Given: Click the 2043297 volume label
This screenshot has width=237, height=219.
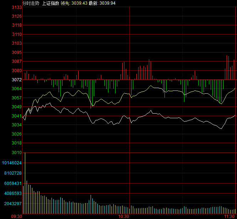Looking at the screenshot, I should tap(13, 204).
